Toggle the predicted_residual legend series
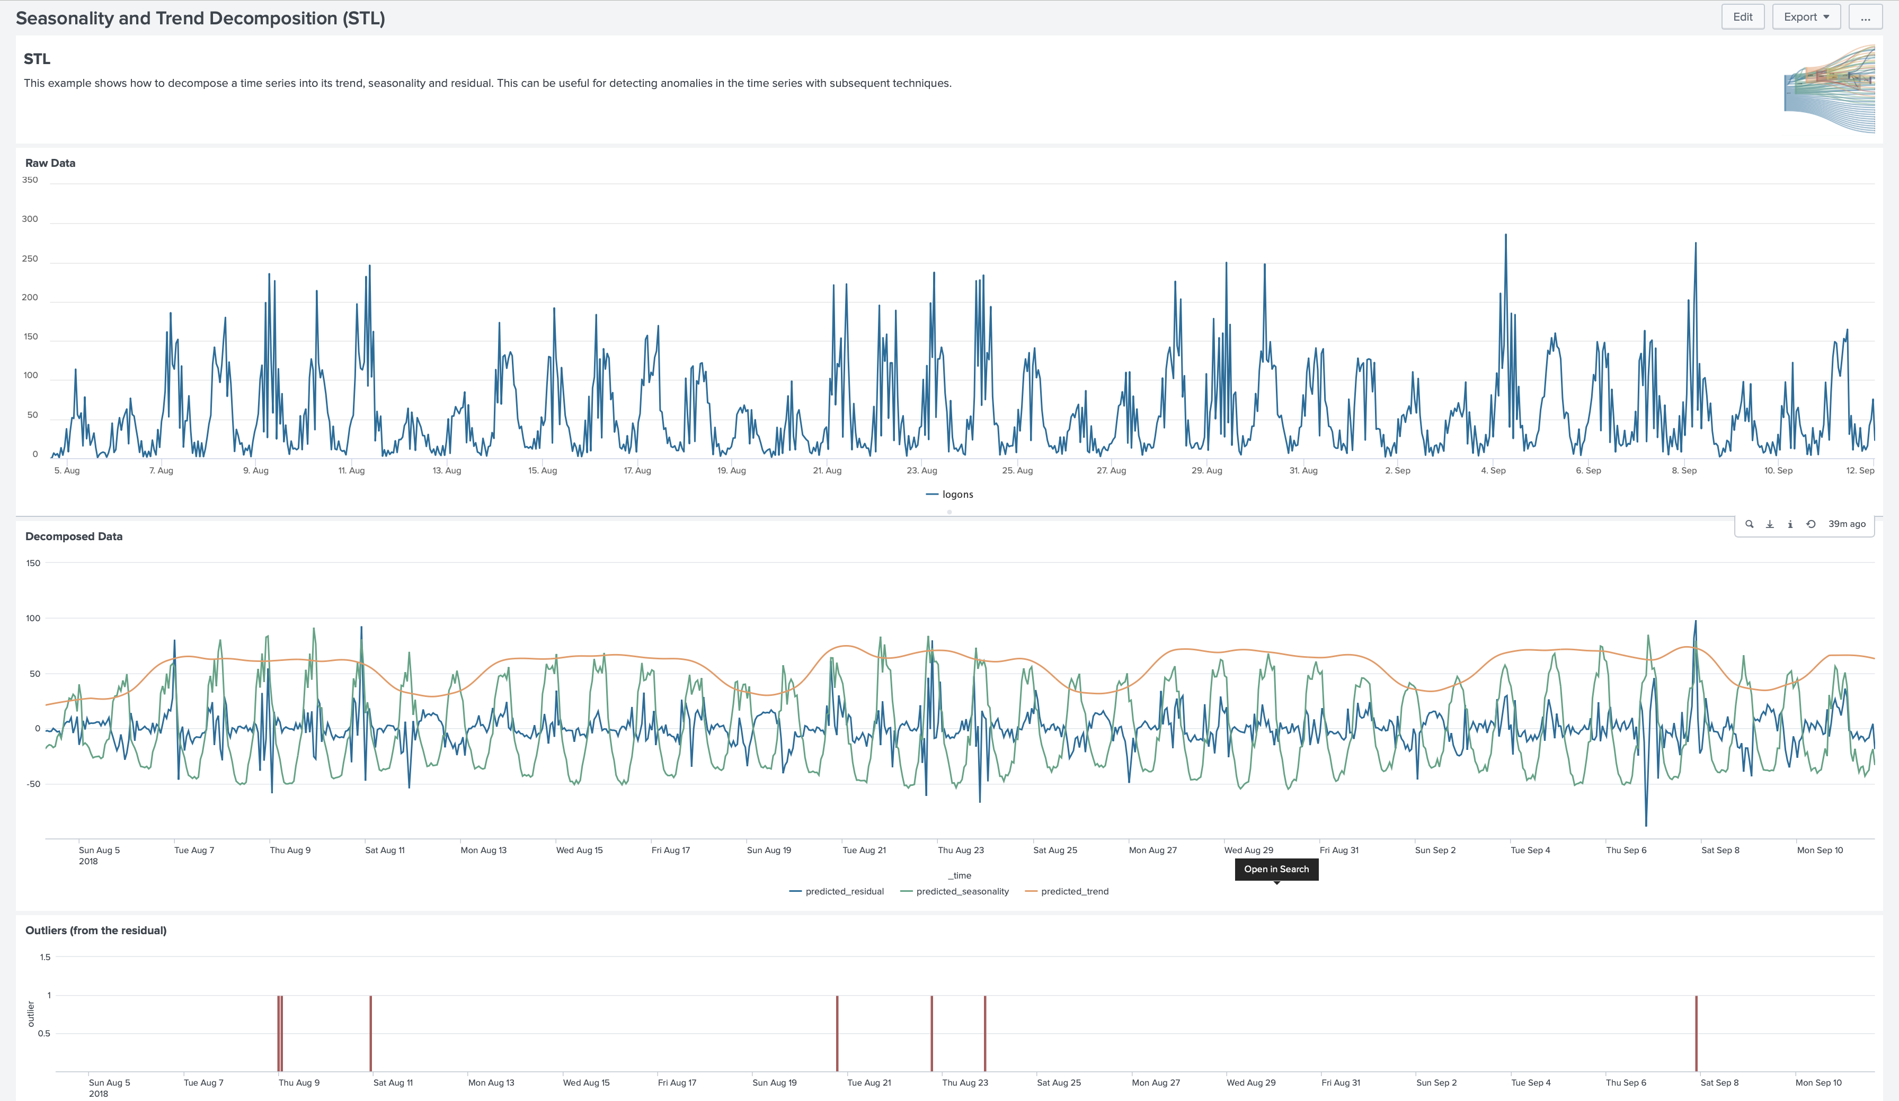The height and width of the screenshot is (1101, 1899). click(844, 891)
